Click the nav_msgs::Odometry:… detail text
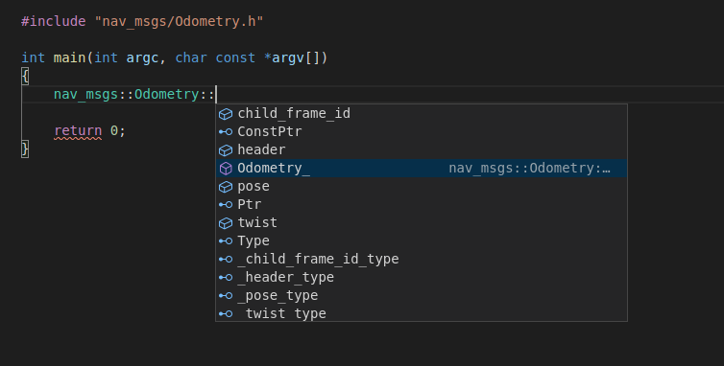This screenshot has width=724, height=366. (x=530, y=169)
